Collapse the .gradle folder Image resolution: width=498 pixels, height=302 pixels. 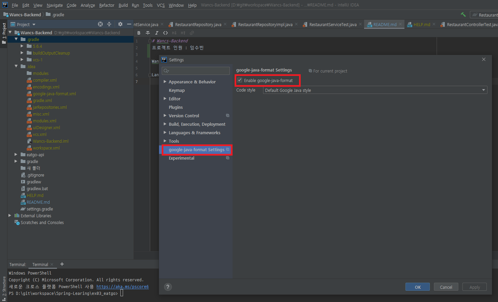point(16,39)
